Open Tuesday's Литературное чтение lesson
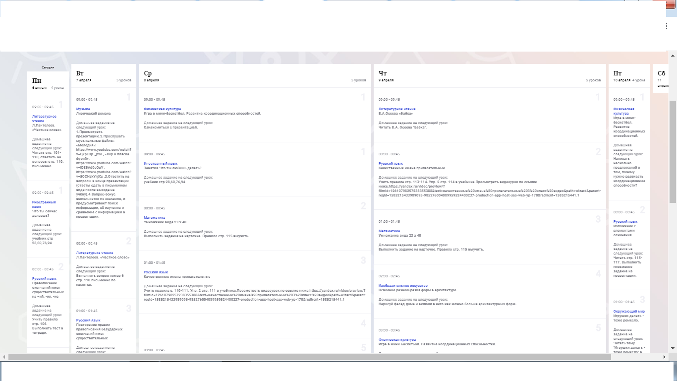This screenshot has width=677, height=381. pyautogui.click(x=95, y=253)
